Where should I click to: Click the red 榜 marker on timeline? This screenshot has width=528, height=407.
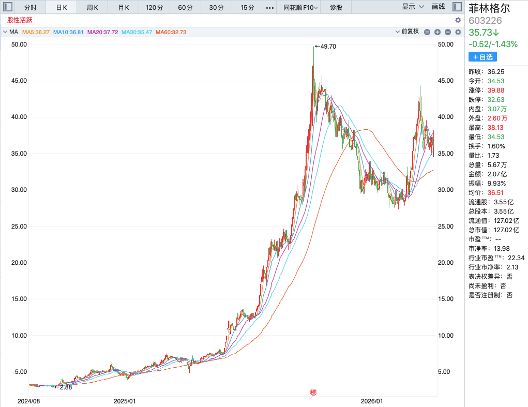[313, 393]
